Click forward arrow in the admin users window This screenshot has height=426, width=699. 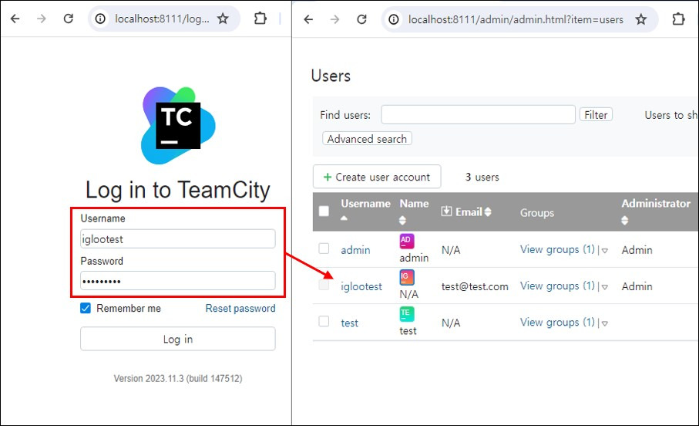point(334,19)
